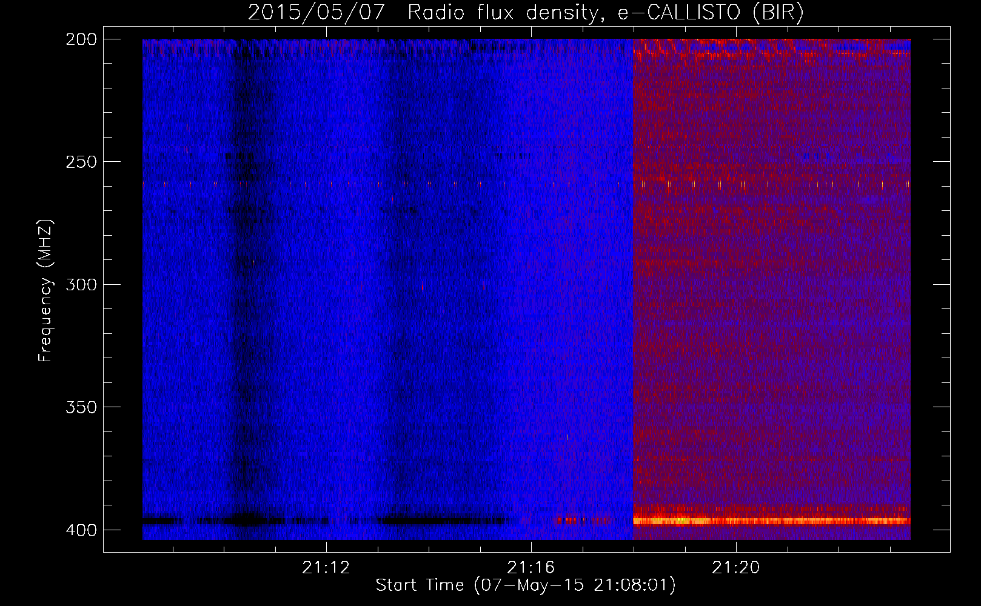The height and width of the screenshot is (606, 981).
Task: Click the 300 frequency tick label
Action: 81,285
